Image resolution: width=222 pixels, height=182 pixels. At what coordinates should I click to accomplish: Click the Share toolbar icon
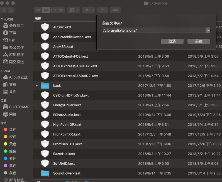click(x=103, y=10)
